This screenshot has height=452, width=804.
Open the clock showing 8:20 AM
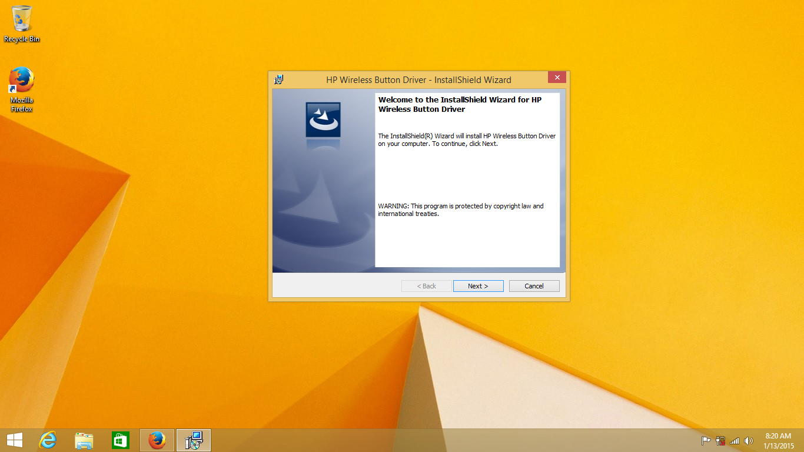[779, 440]
